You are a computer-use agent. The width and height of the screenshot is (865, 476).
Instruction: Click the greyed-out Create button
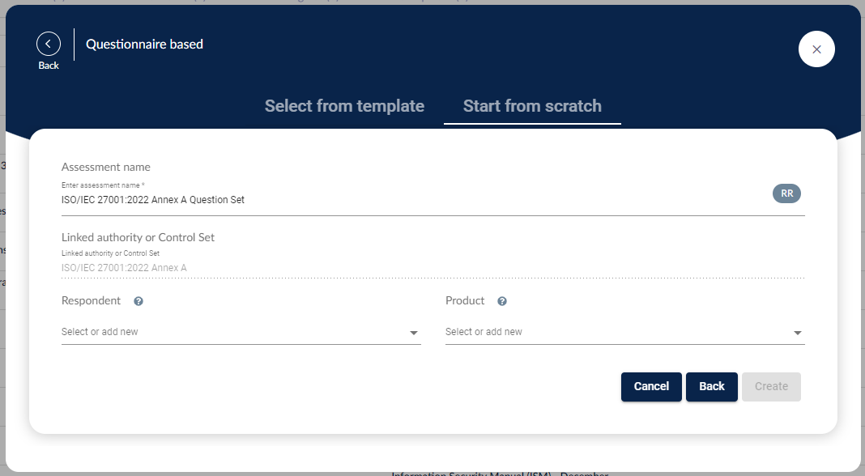click(771, 387)
